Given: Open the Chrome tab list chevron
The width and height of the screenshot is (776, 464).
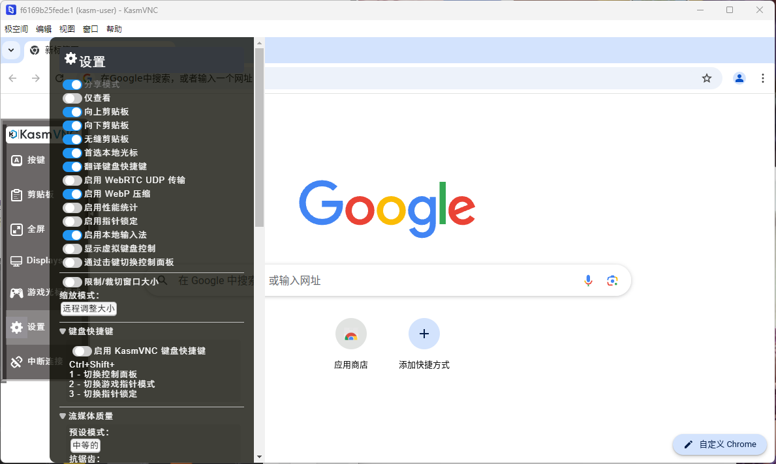Looking at the screenshot, I should point(11,50).
